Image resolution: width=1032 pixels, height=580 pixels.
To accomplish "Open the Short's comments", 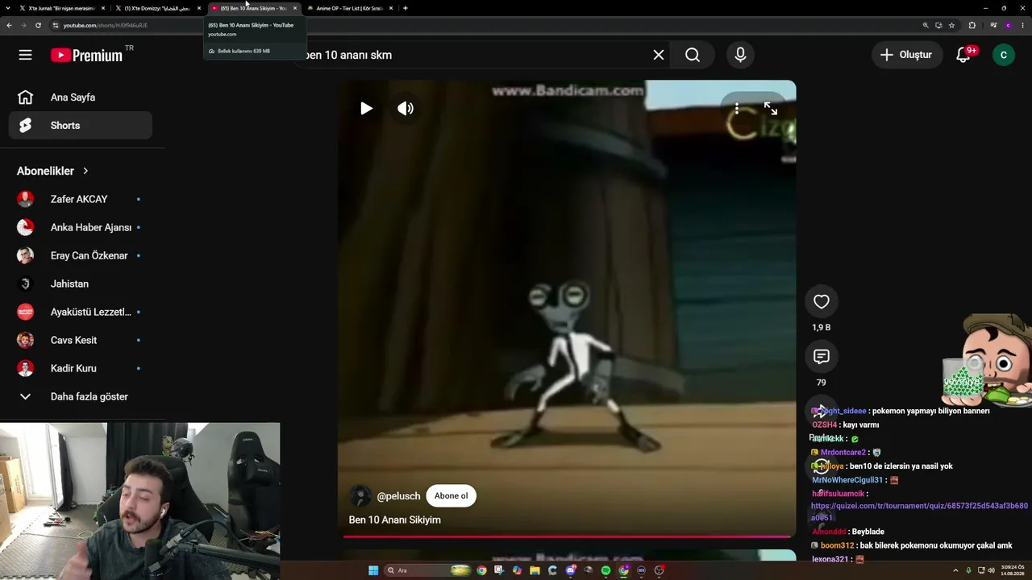I will [x=821, y=357].
